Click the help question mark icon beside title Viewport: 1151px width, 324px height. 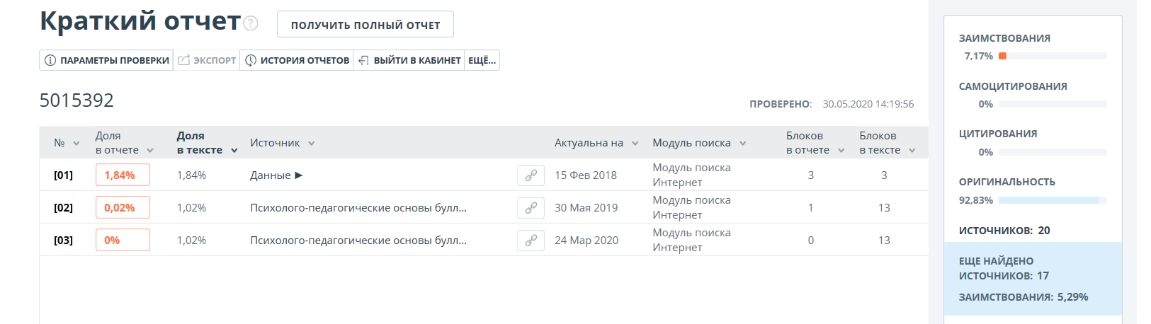coord(251,23)
